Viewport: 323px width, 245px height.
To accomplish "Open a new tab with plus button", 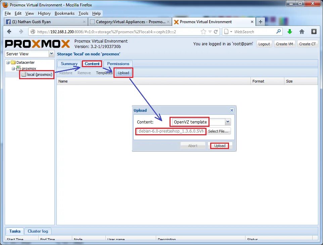I will point(260,21).
